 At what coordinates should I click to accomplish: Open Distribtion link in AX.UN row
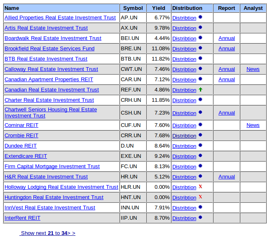(184, 28)
